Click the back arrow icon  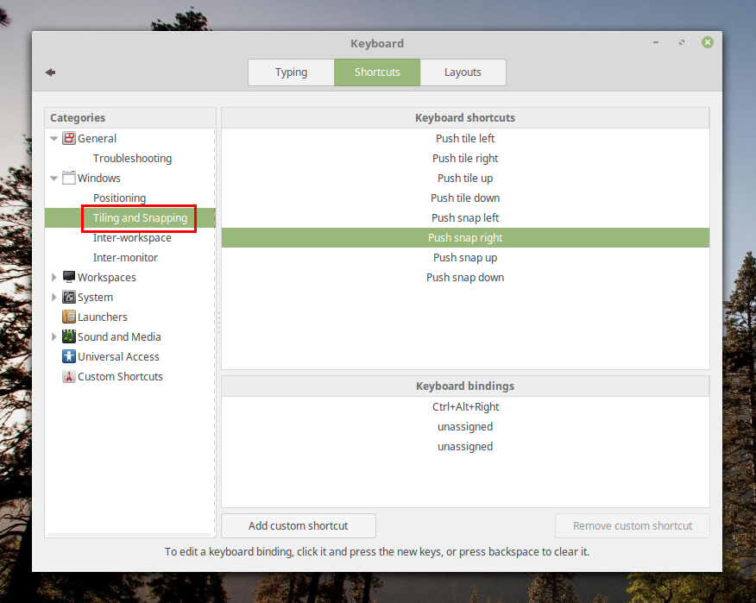click(50, 72)
